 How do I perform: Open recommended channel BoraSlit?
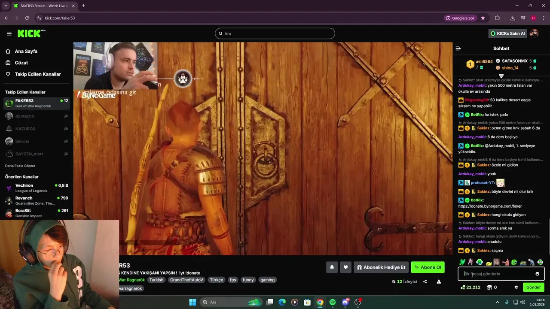(37, 213)
